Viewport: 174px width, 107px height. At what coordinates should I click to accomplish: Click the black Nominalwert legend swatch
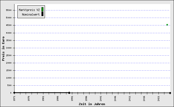tap(42, 14)
